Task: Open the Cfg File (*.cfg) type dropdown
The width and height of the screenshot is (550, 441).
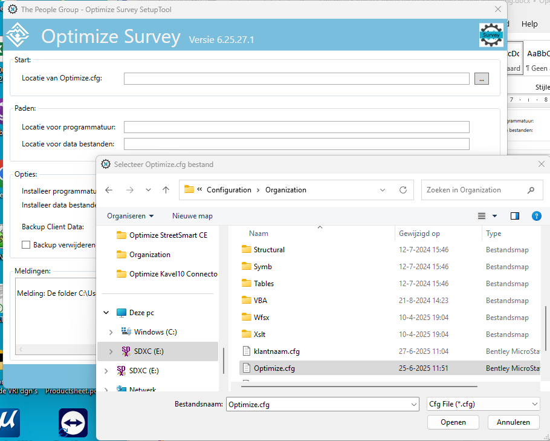Action: (x=484, y=404)
